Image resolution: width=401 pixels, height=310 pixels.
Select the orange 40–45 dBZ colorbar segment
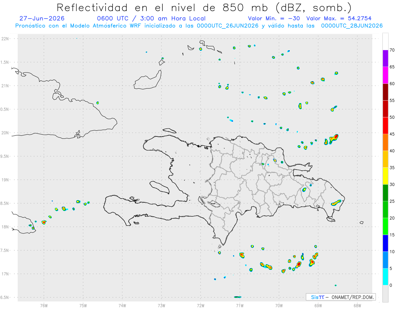(x=385, y=142)
